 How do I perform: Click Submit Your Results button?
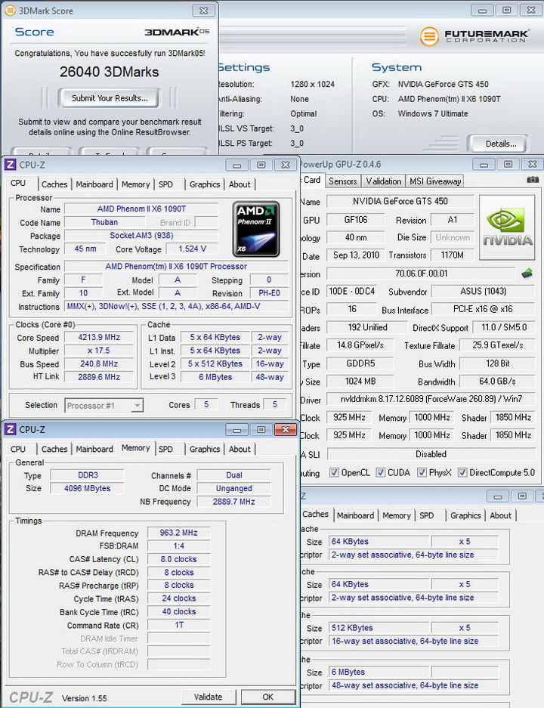click(x=110, y=98)
